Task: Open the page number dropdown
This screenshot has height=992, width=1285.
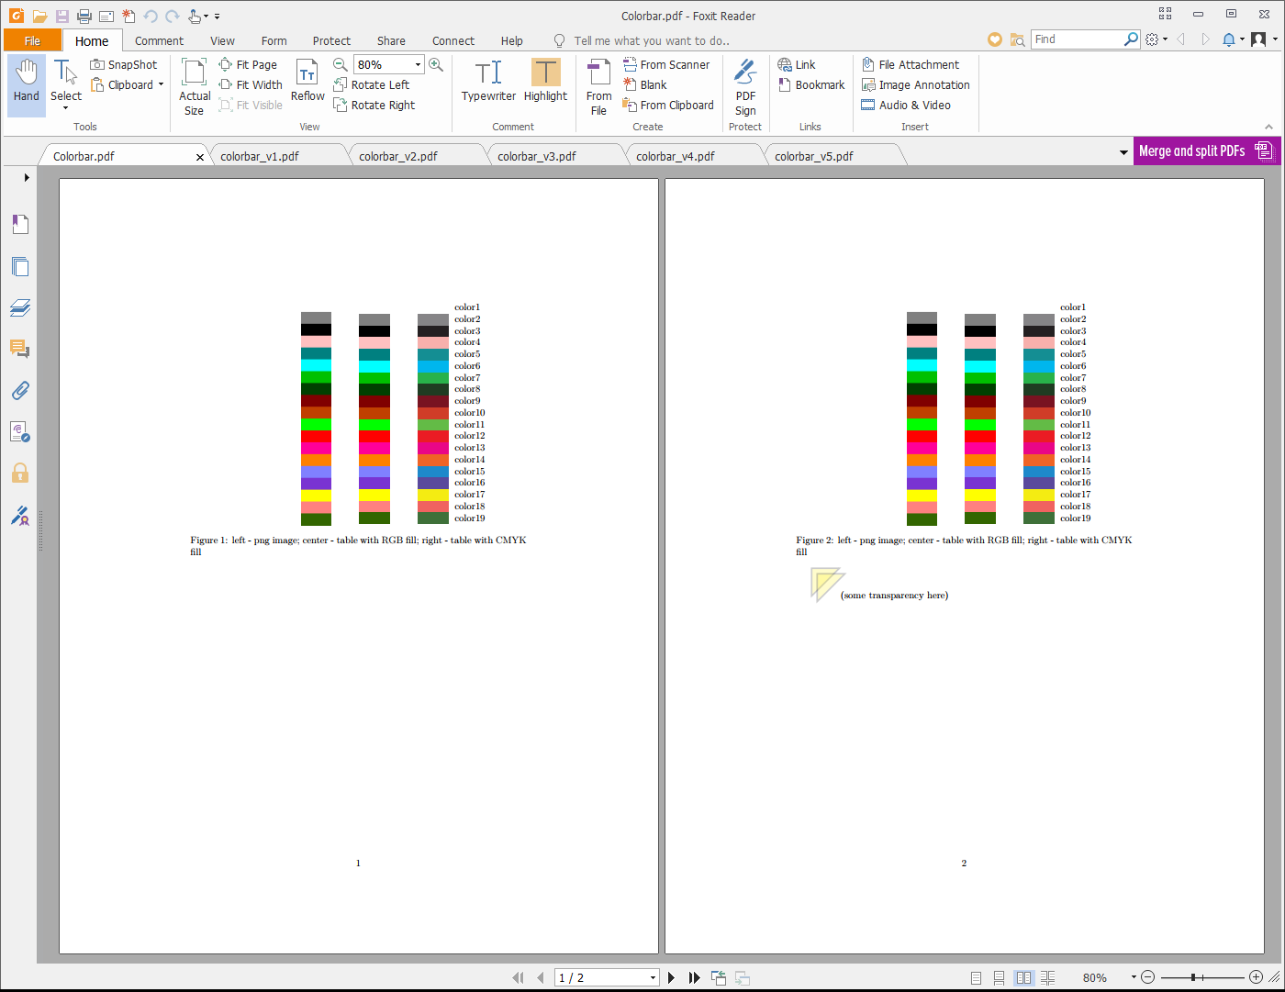Action: [653, 978]
